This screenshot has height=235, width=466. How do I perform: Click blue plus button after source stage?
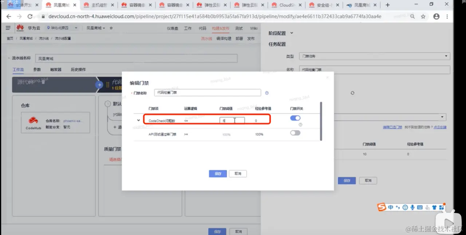point(99,84)
